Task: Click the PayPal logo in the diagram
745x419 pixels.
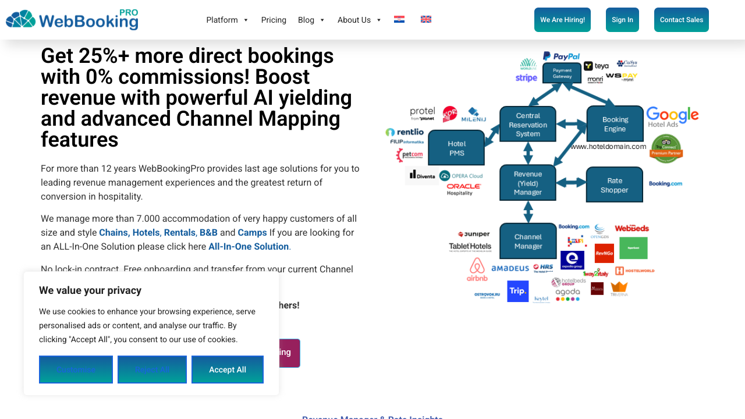Action: click(x=561, y=56)
